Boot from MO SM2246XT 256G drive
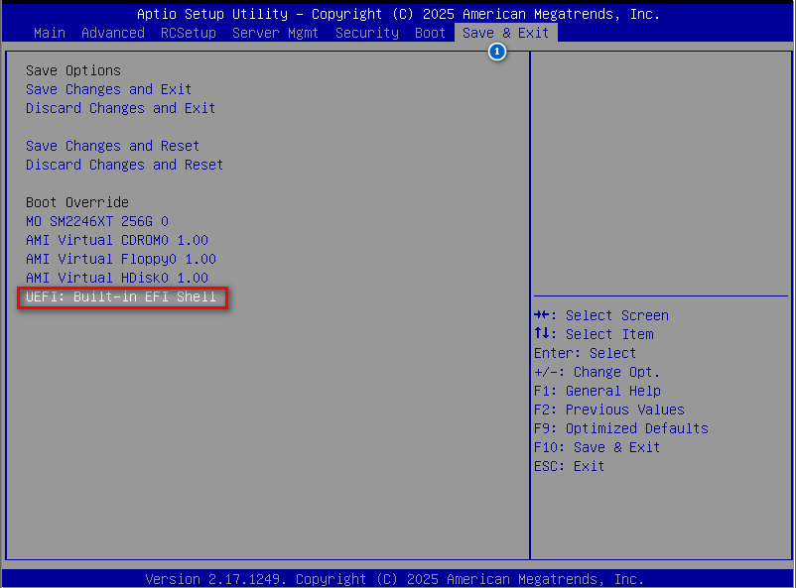Image resolution: width=796 pixels, height=588 pixels. pyautogui.click(x=97, y=221)
